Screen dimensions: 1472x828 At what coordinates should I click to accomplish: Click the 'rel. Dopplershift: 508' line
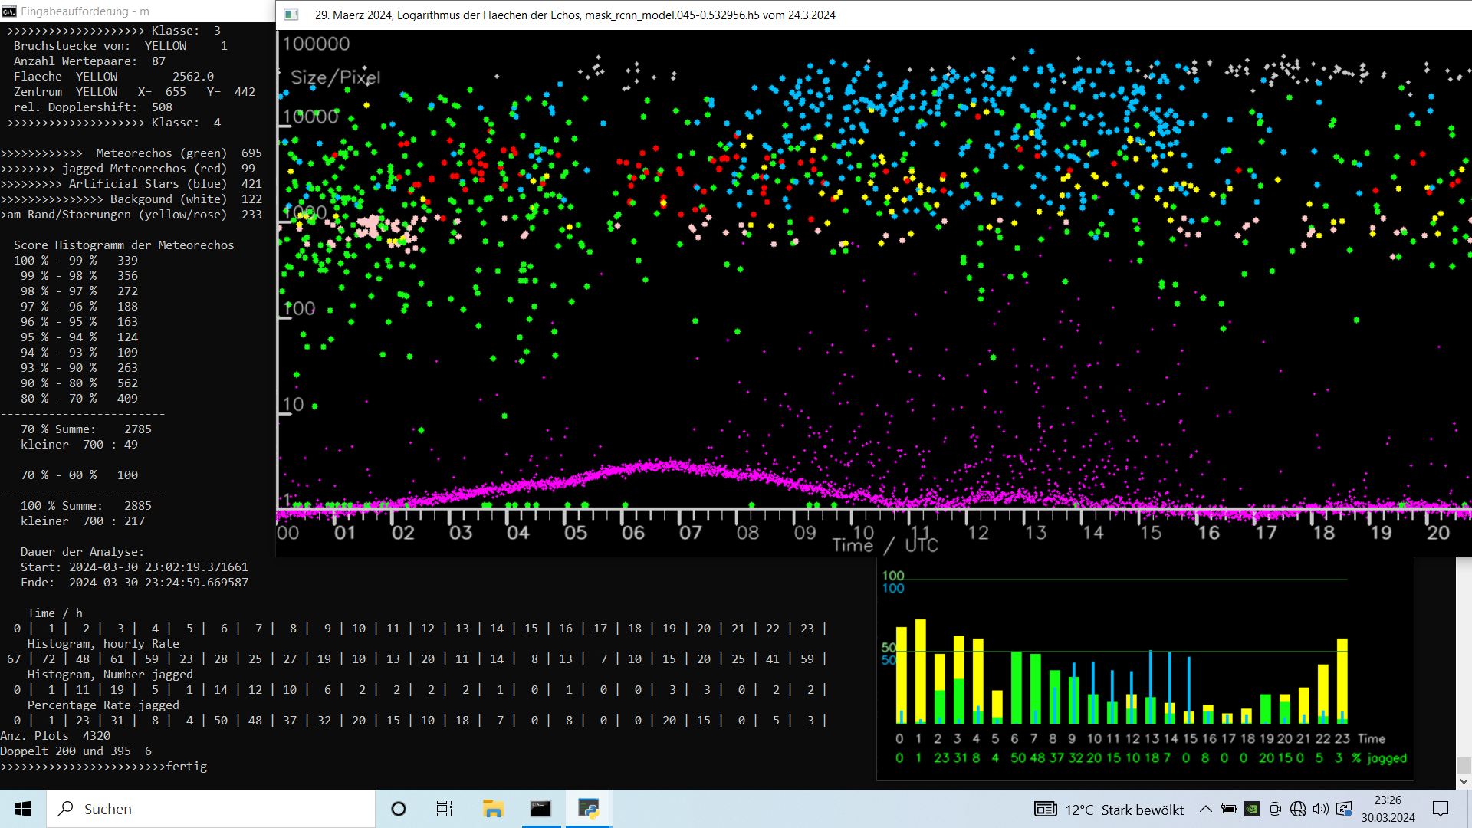93,107
